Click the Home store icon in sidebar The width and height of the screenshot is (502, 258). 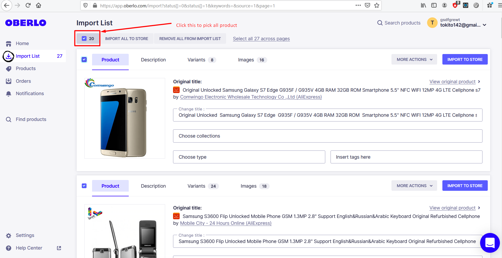[9, 44]
